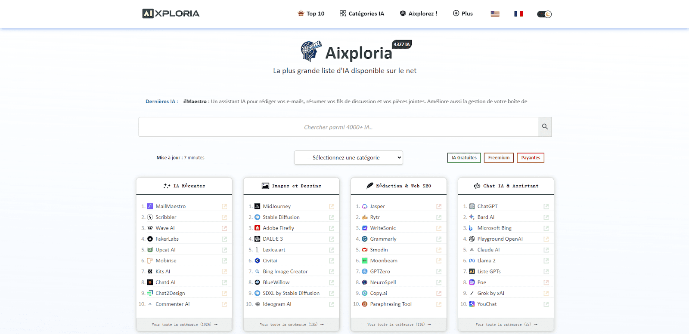Click the search magnifier button
Viewport: 689px width, 334px height.
click(x=545, y=127)
